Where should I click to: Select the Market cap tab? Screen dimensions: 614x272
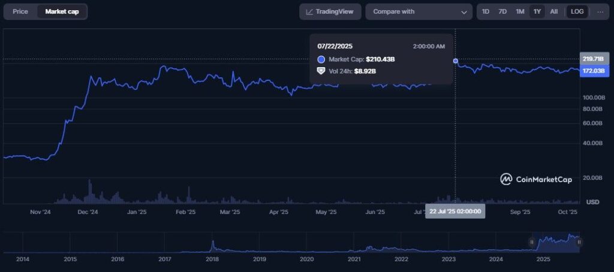coord(62,11)
